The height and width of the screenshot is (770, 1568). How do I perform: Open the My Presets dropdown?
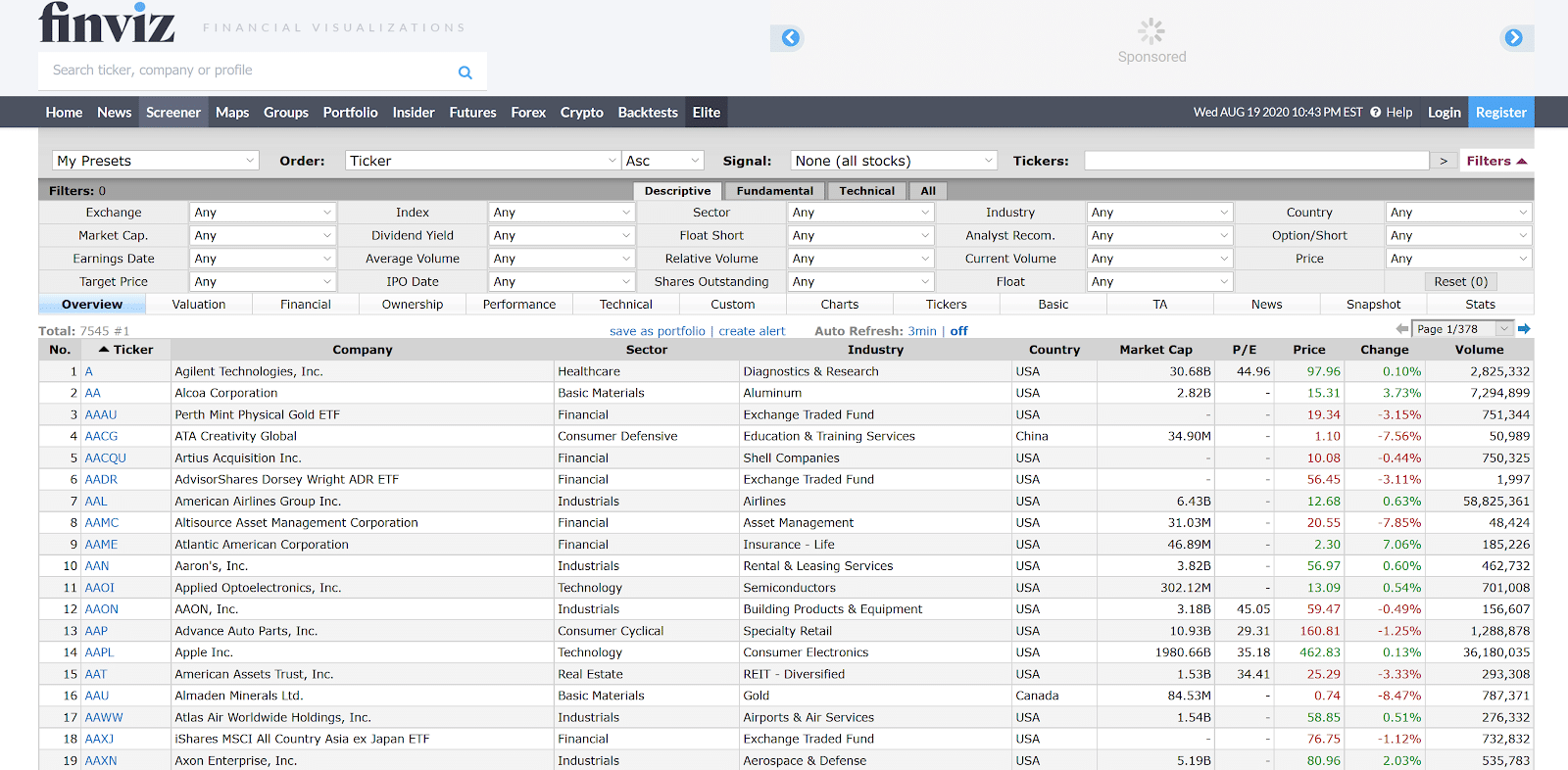point(156,161)
